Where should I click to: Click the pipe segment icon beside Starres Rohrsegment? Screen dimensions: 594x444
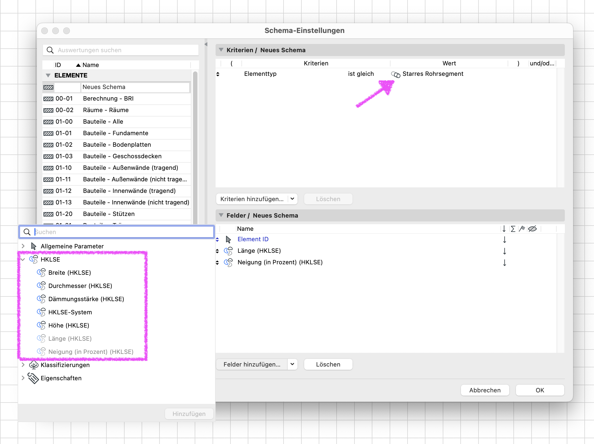tap(395, 74)
